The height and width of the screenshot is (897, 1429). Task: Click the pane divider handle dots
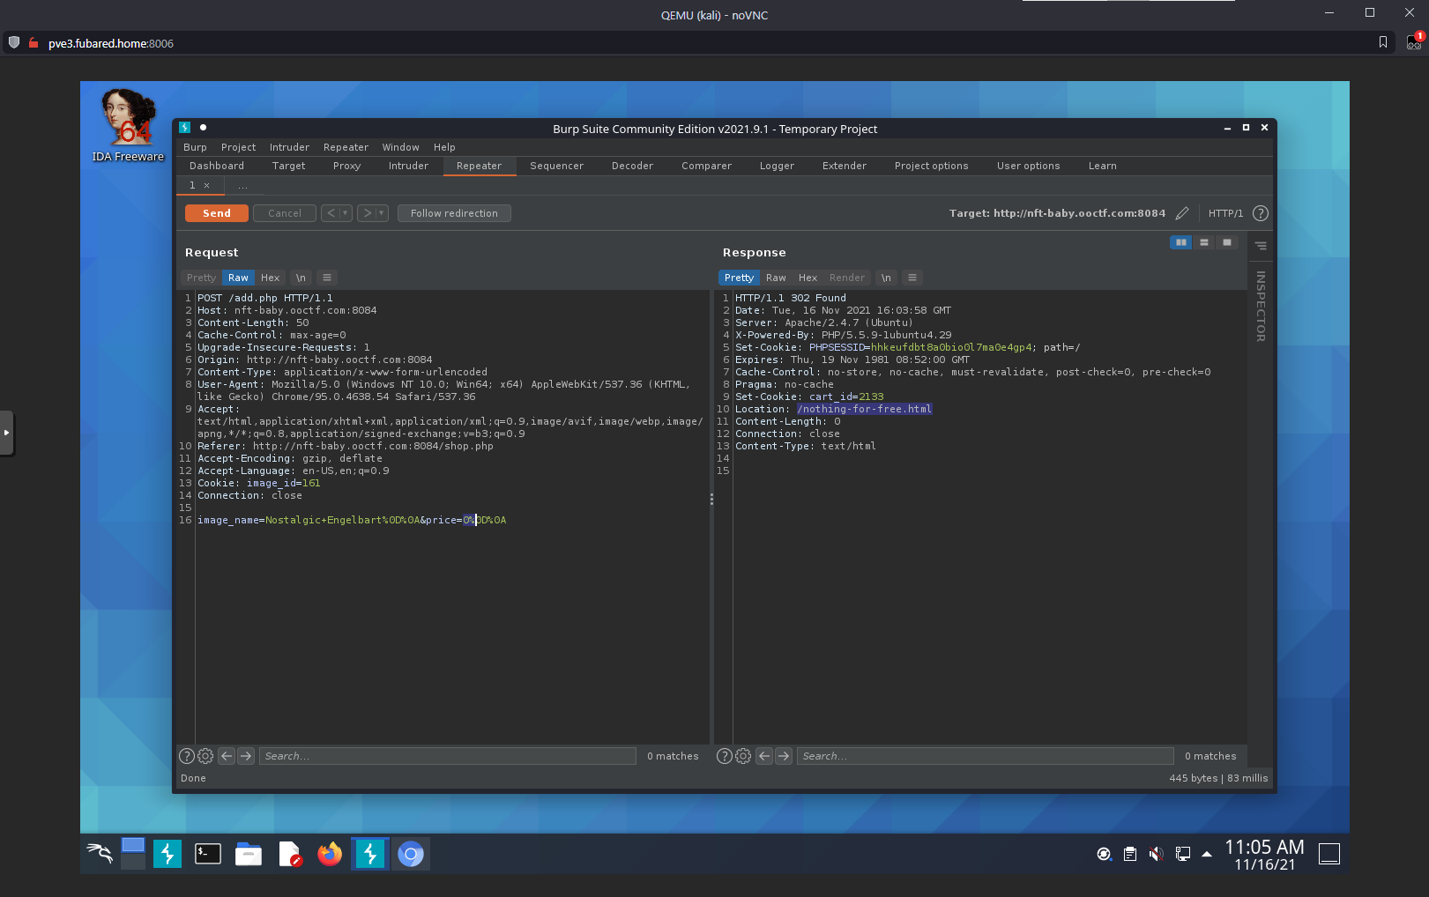711,500
